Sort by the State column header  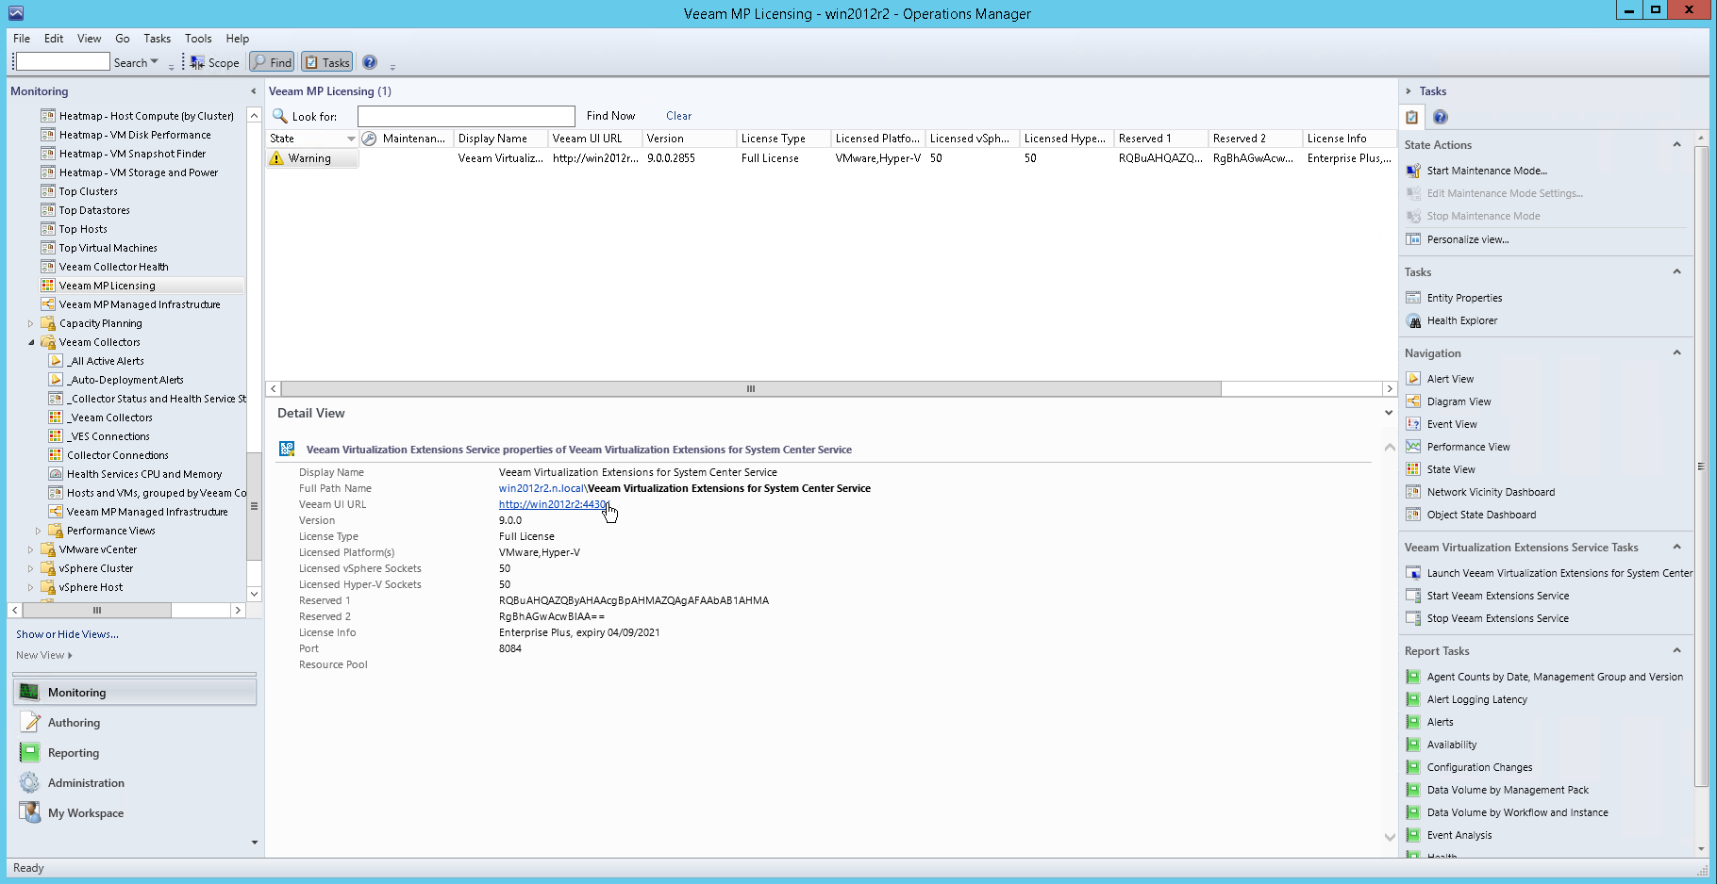tap(312, 139)
